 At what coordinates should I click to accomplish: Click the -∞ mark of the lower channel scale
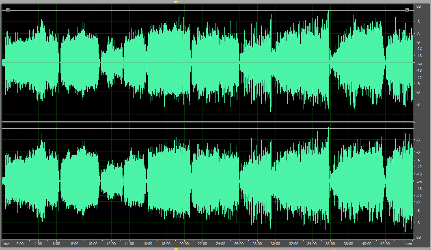click(x=418, y=182)
